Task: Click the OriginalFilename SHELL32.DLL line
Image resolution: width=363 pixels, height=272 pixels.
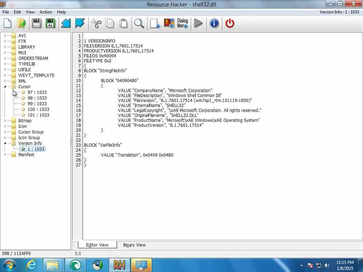Action: click(158, 115)
